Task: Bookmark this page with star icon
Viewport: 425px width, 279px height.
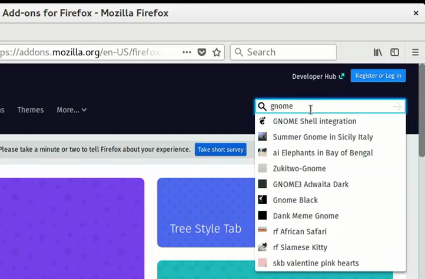Action: point(217,52)
